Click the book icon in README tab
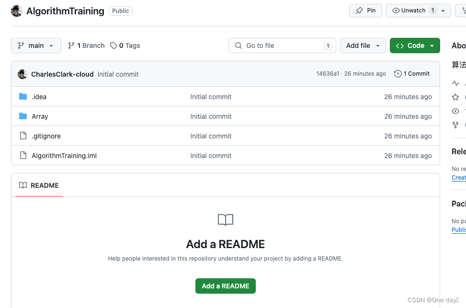Viewport: 466px width, 308px height. (x=23, y=185)
